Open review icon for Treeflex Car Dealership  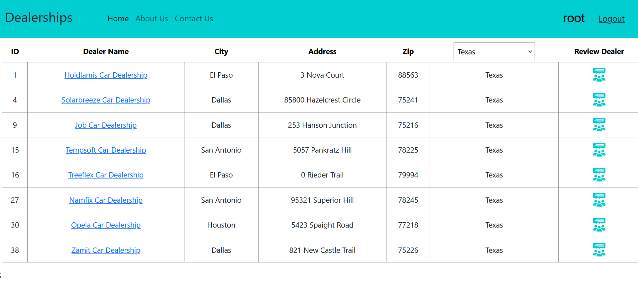(x=599, y=175)
